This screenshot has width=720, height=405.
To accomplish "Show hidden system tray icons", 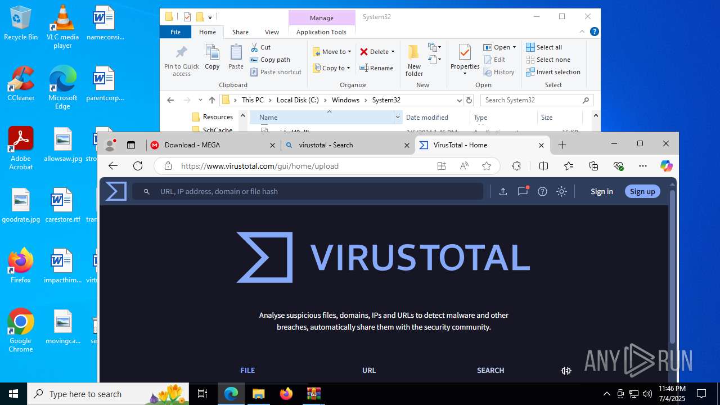I will (x=606, y=394).
